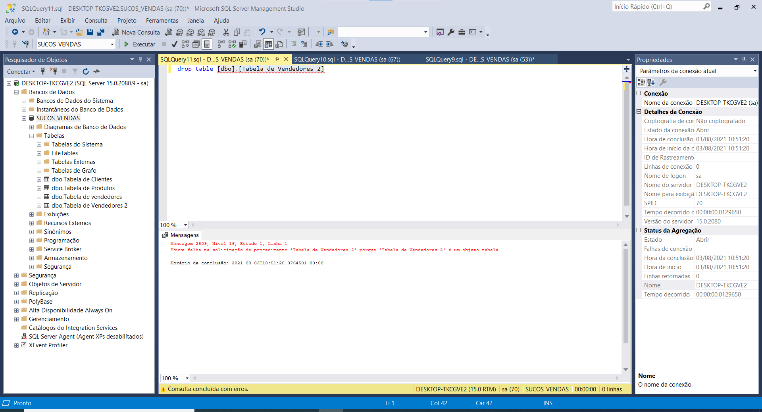Click the navigate back arrow icon

[x=15, y=32]
